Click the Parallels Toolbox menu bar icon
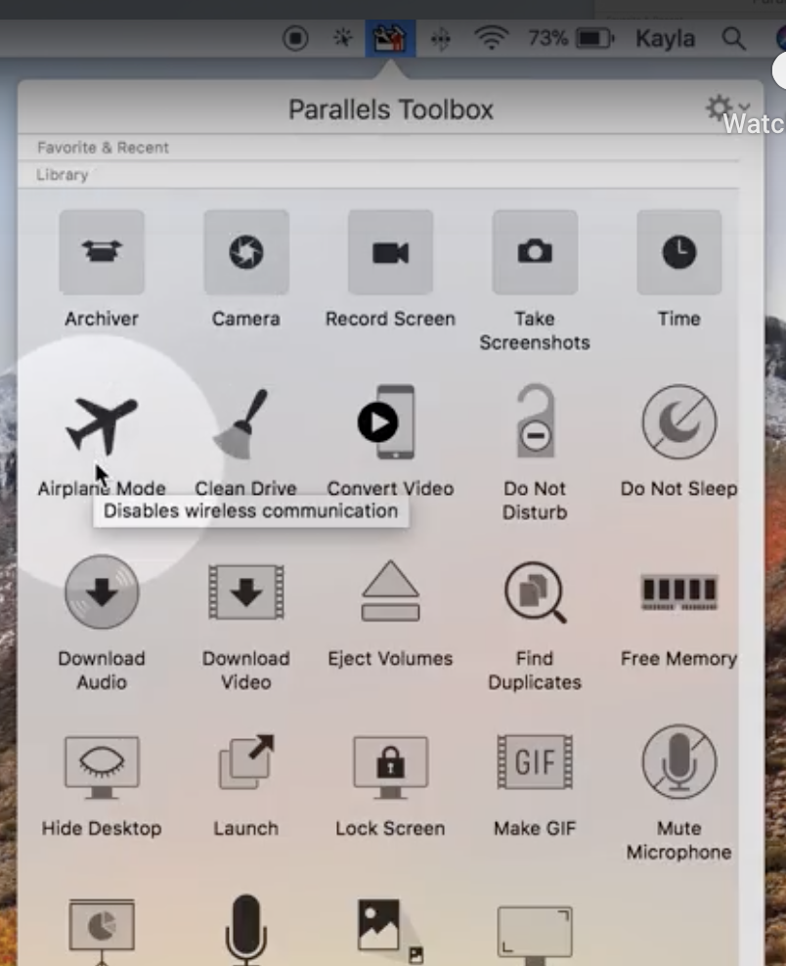 [x=390, y=39]
